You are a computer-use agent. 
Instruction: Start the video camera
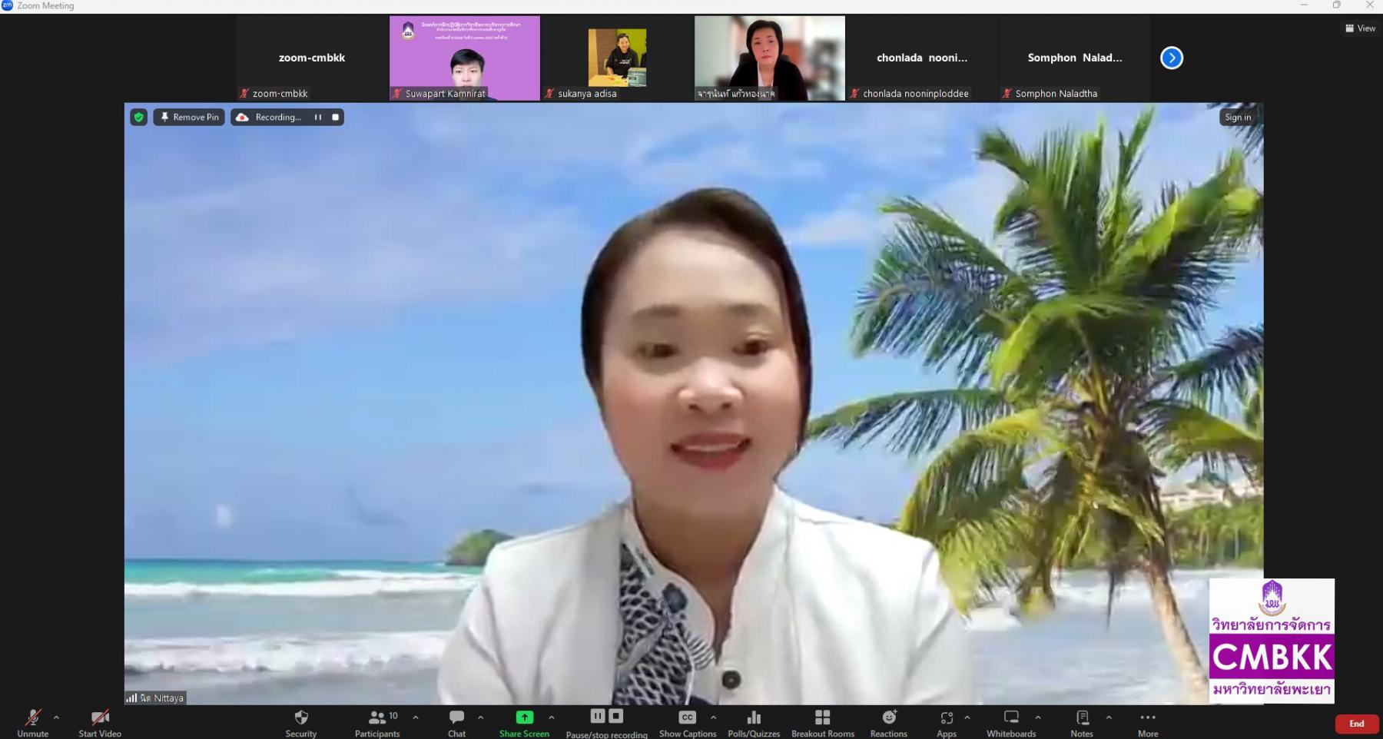click(x=100, y=723)
